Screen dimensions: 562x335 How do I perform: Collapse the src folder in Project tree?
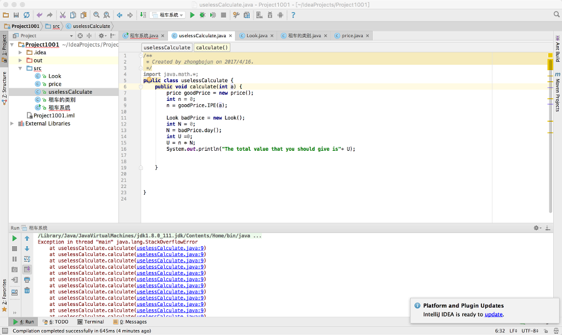click(21, 68)
